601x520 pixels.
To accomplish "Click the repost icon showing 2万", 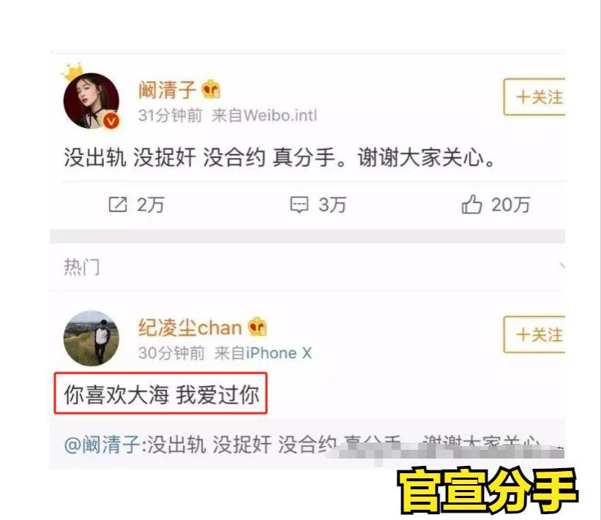I will (117, 205).
